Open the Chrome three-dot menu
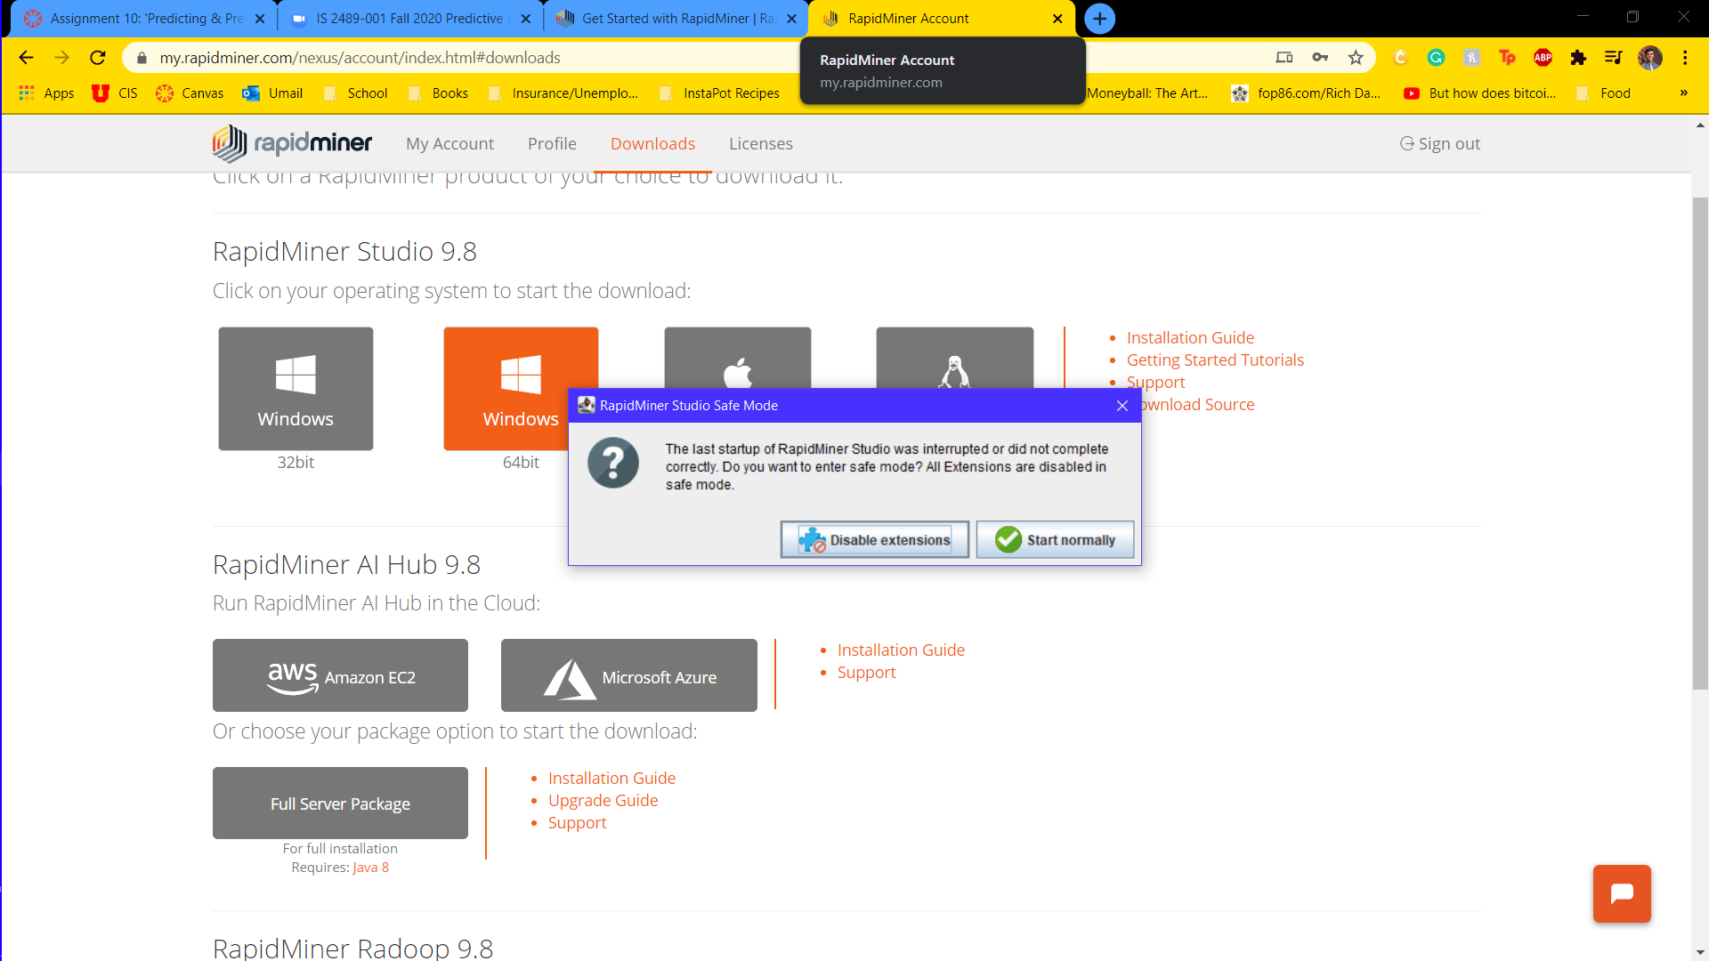This screenshot has height=961, width=1709. (x=1685, y=58)
